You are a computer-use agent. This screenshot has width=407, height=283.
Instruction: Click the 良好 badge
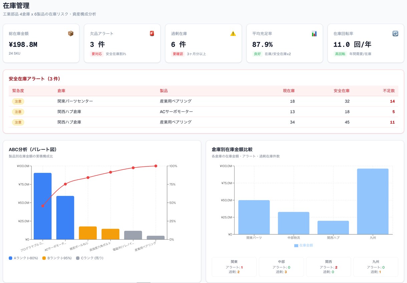[x=257, y=54]
